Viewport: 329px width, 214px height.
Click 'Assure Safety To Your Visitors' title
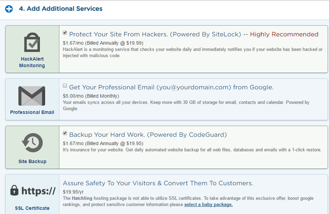click(x=158, y=183)
